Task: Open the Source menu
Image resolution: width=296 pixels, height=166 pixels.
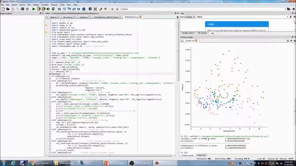Action: pyautogui.click(x=22, y=5)
